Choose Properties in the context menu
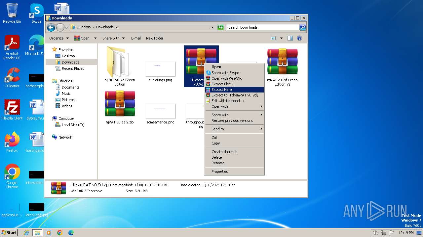 pyautogui.click(x=234, y=171)
